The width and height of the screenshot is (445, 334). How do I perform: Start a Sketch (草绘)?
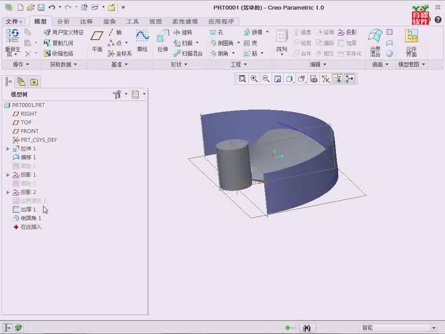point(142,41)
